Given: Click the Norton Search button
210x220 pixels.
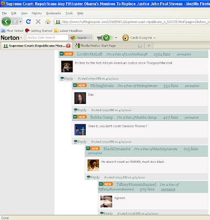Looking at the screenshot, I should point(81,38).
